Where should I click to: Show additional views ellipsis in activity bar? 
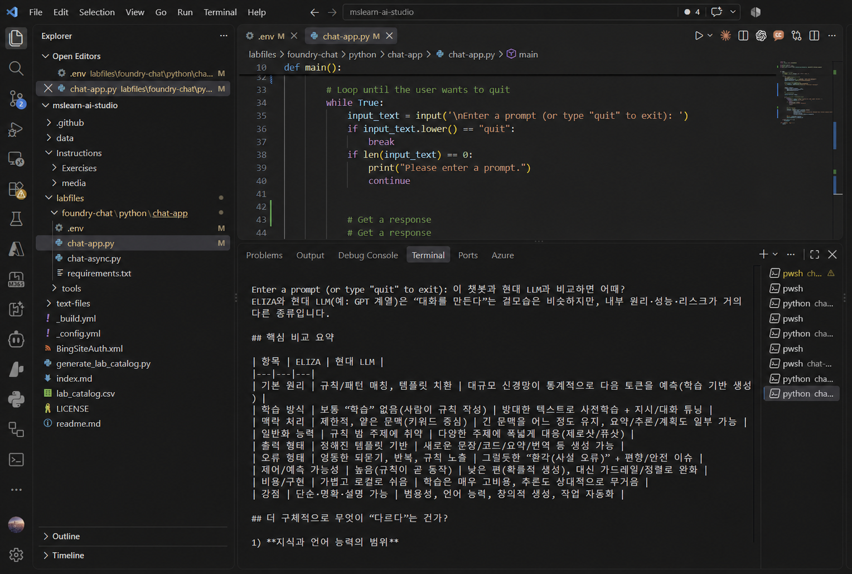16,490
